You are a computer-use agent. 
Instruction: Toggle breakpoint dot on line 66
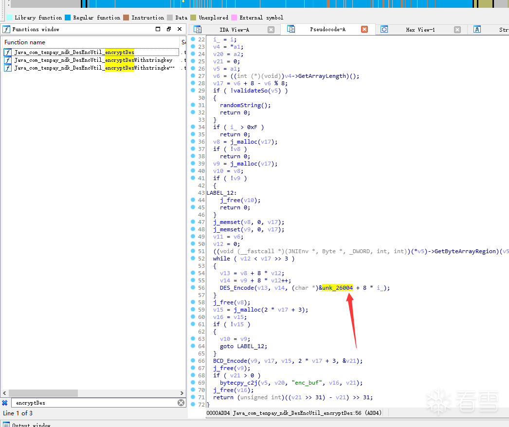[x=193, y=360]
